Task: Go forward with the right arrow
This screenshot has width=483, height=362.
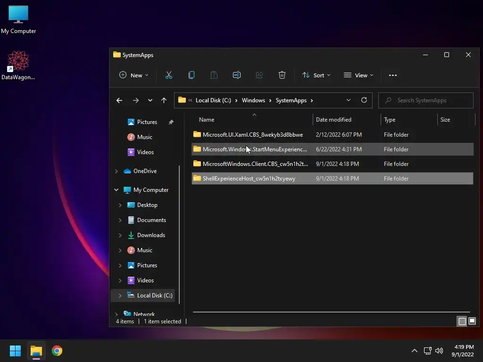Action: (x=135, y=100)
